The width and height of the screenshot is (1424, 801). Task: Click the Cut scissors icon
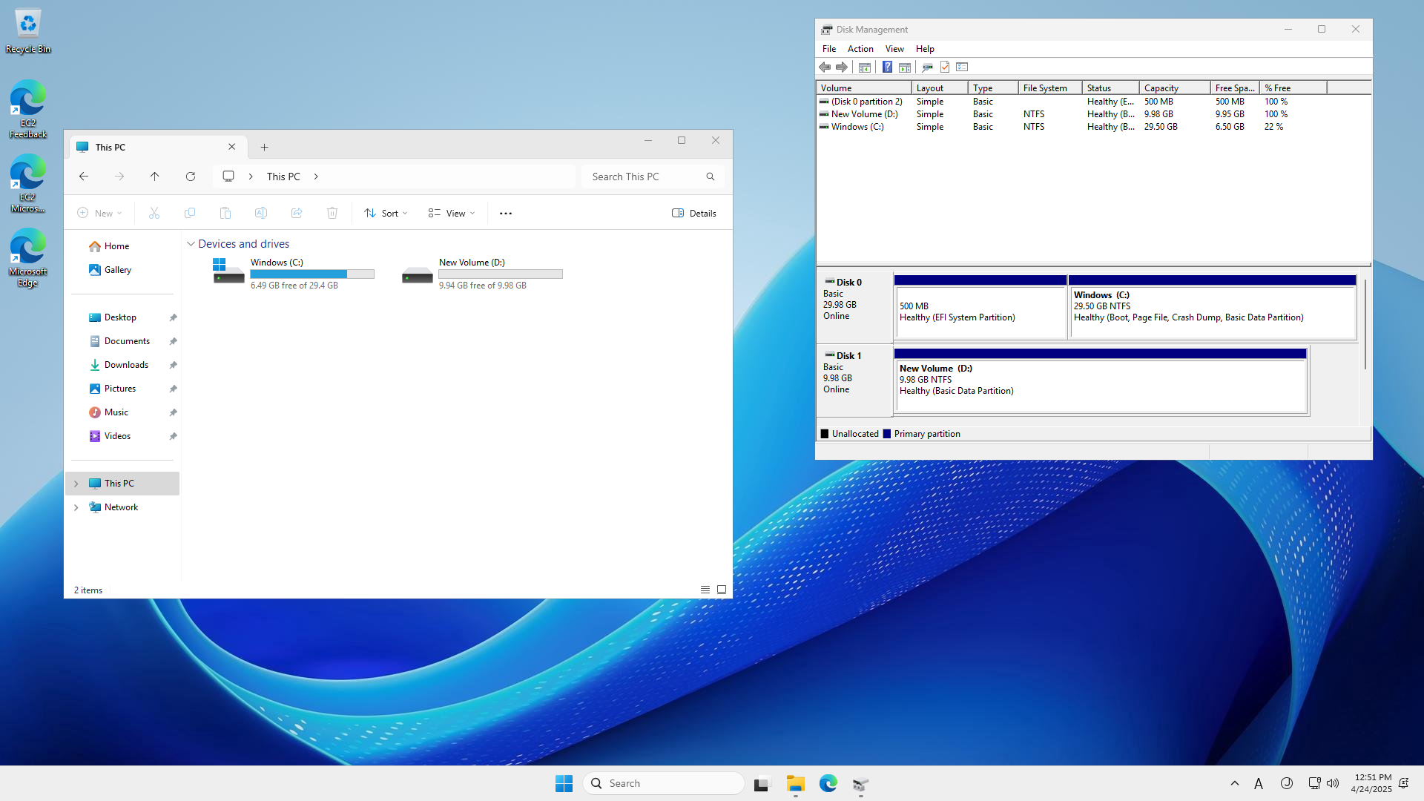[154, 214]
